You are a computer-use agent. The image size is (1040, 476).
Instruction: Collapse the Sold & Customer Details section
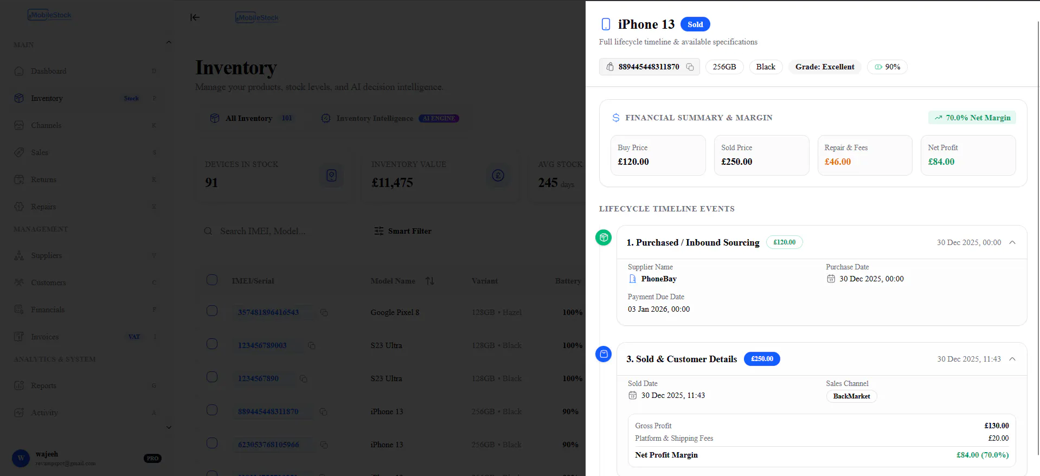1012,359
